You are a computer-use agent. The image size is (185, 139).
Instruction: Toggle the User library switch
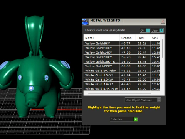[161, 31]
